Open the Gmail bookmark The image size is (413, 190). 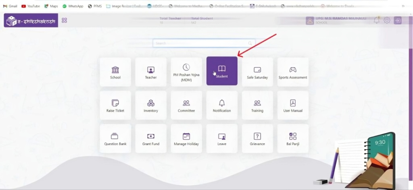coord(10,6)
